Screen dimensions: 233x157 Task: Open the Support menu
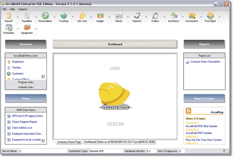[23, 9]
